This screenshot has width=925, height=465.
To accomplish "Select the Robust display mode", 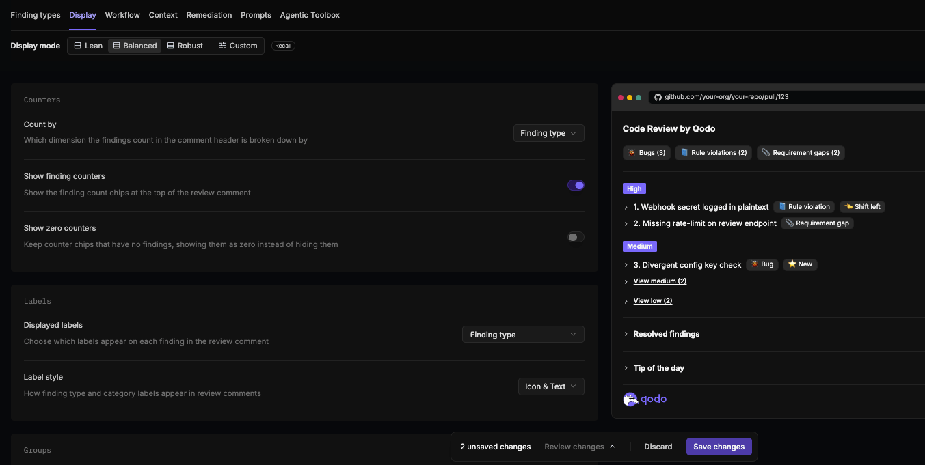I will [x=185, y=46].
